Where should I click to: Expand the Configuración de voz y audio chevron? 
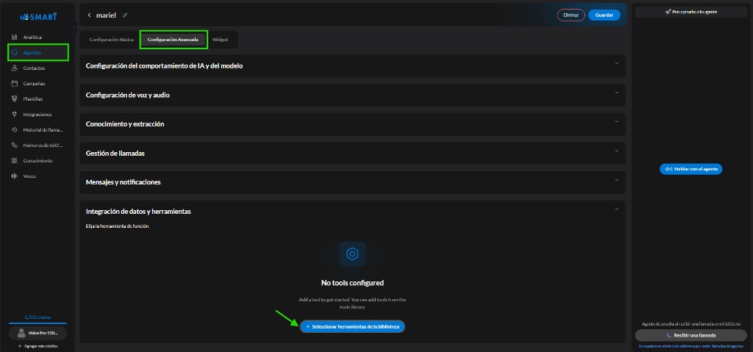point(617,93)
